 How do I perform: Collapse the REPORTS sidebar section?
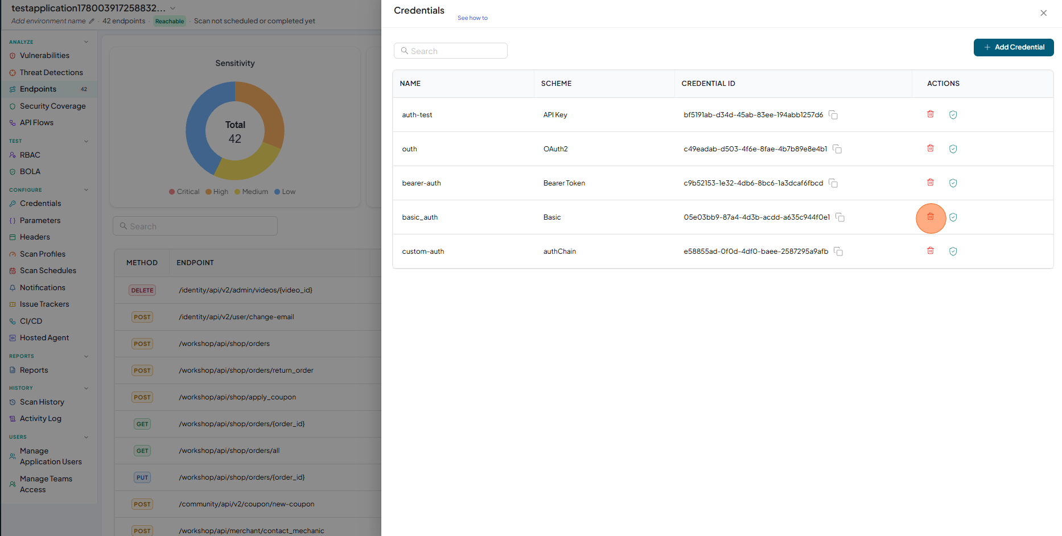tap(87, 356)
